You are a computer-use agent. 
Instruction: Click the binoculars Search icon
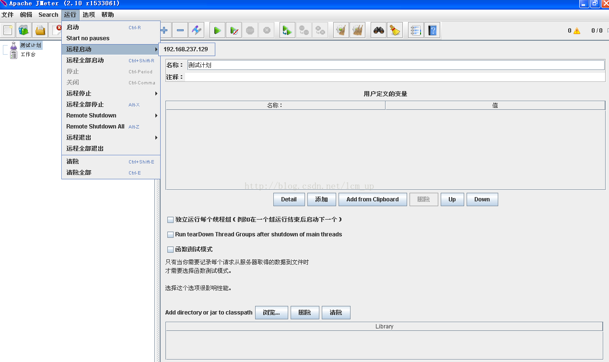point(379,30)
